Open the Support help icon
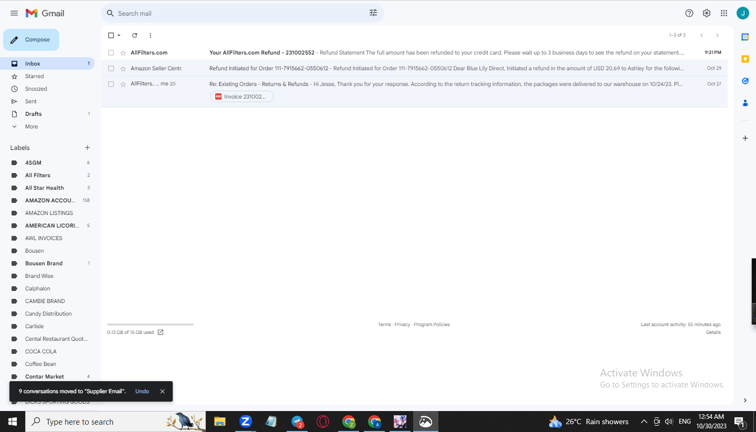The width and height of the screenshot is (756, 432). [x=689, y=13]
